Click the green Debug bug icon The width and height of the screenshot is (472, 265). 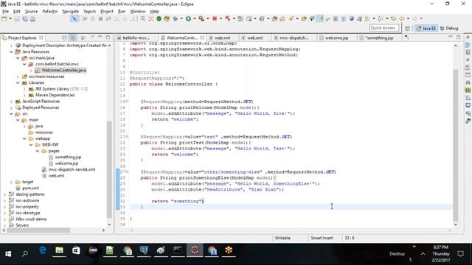pyautogui.click(x=176, y=19)
